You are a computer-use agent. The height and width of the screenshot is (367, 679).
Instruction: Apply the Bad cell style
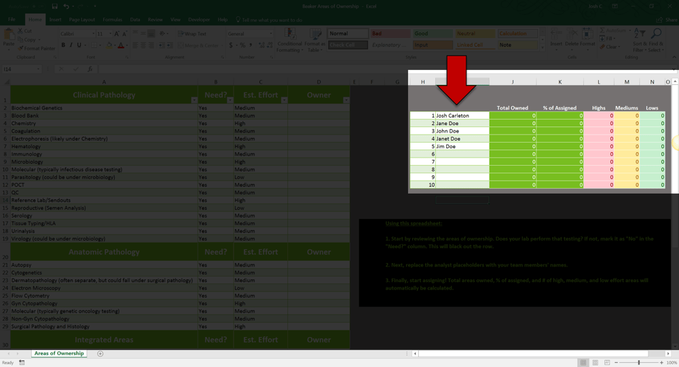(x=390, y=33)
